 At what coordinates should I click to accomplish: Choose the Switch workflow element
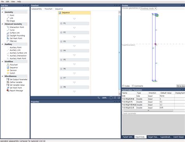coord(12,73)
